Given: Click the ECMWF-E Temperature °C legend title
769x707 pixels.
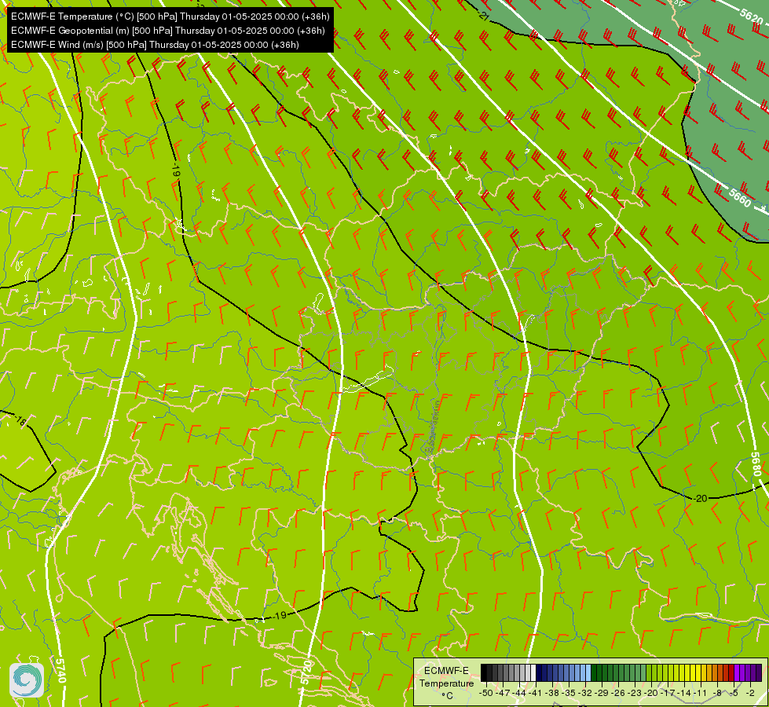Looking at the screenshot, I should pos(446,683).
